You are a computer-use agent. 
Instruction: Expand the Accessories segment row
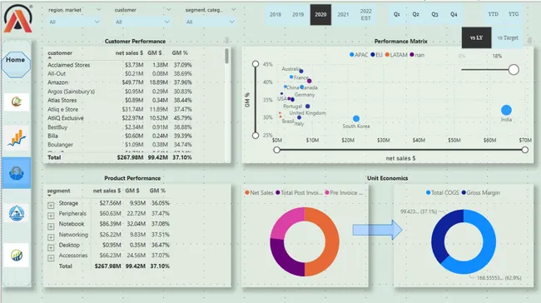pyautogui.click(x=51, y=258)
